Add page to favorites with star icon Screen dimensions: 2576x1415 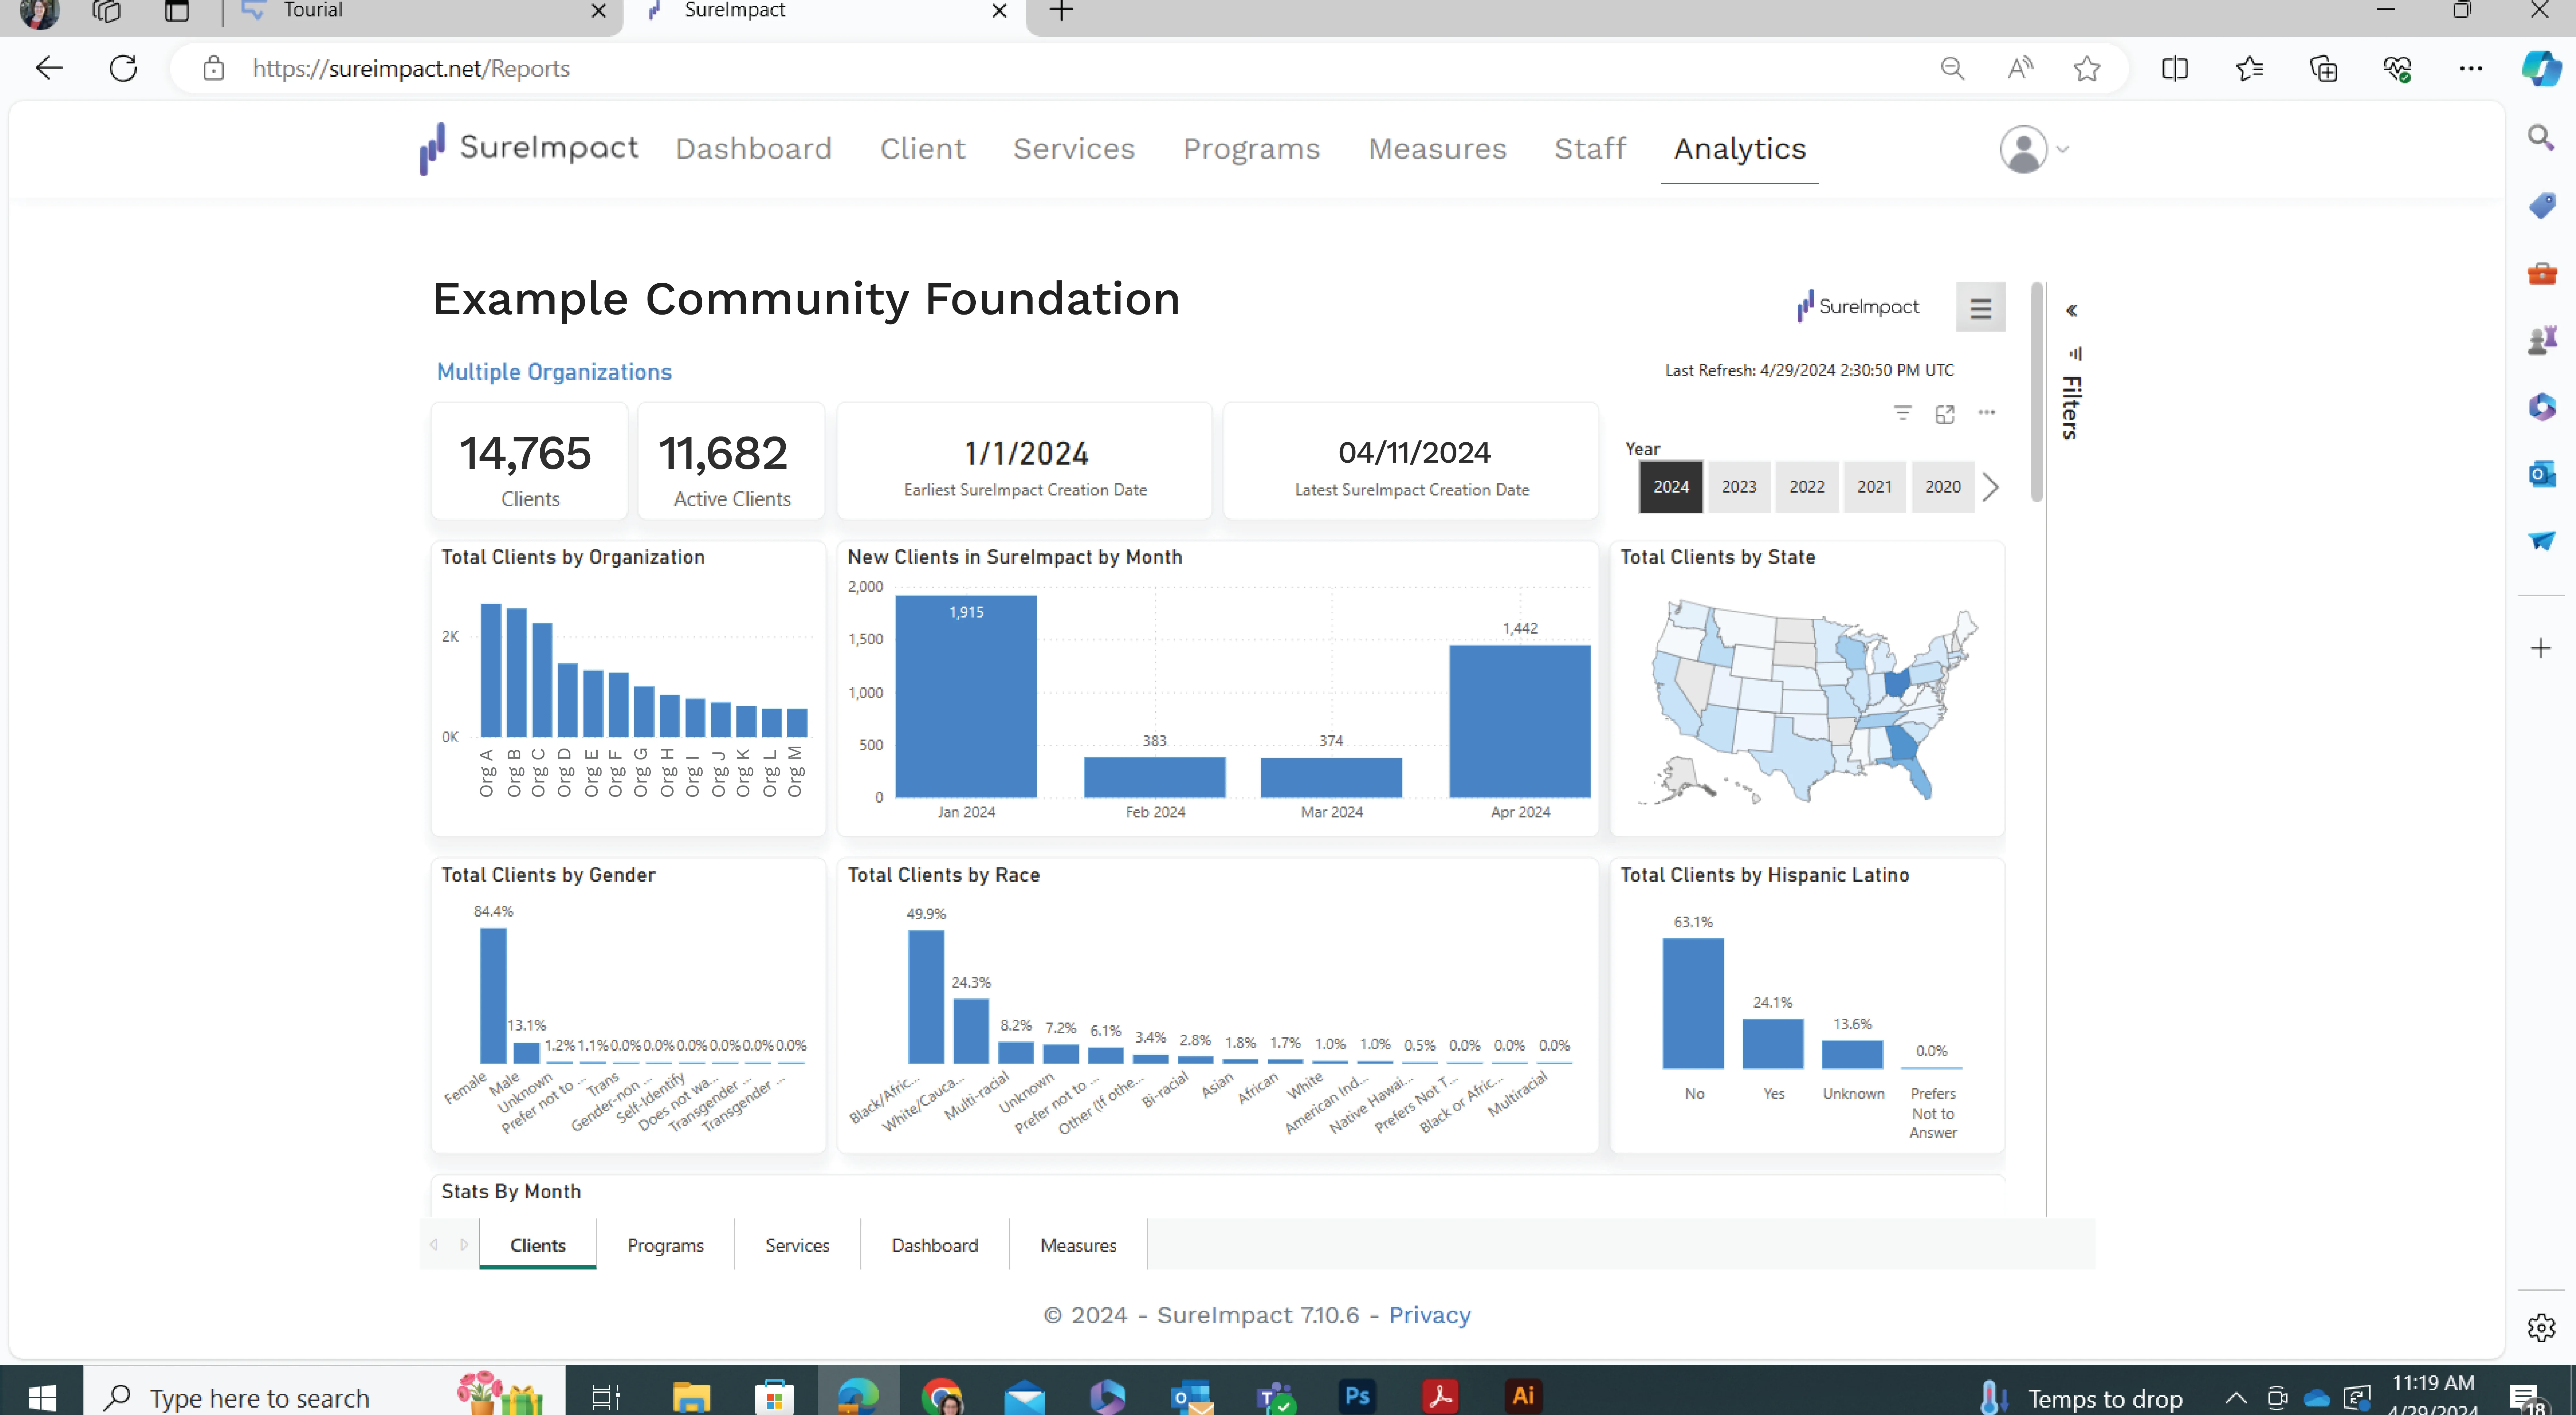[x=2087, y=68]
